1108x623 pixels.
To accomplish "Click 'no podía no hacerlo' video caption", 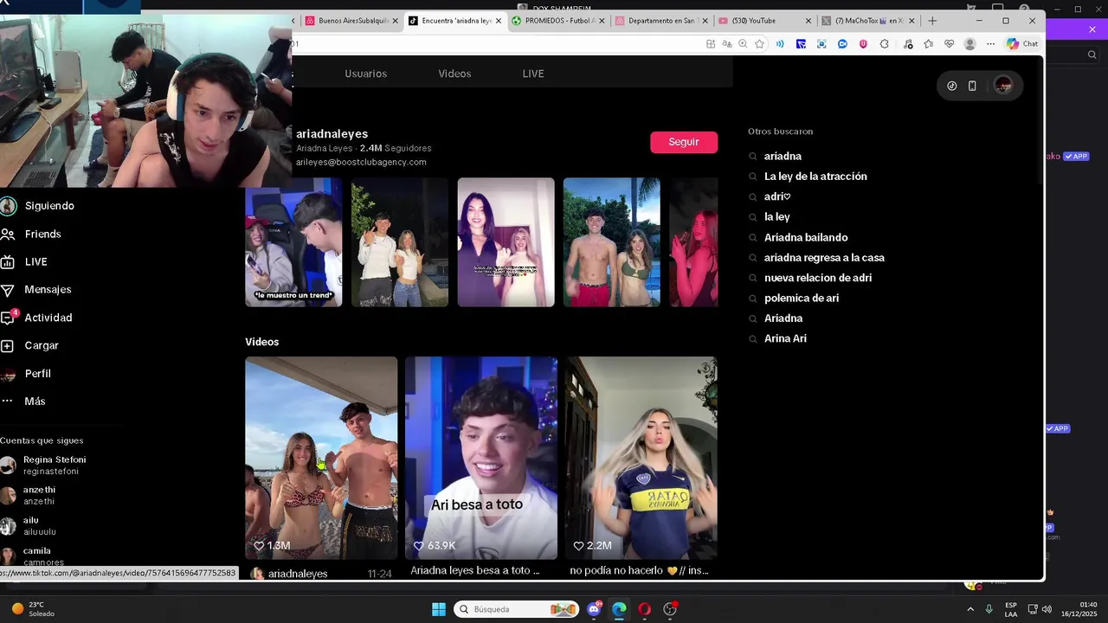I will coord(639,571).
